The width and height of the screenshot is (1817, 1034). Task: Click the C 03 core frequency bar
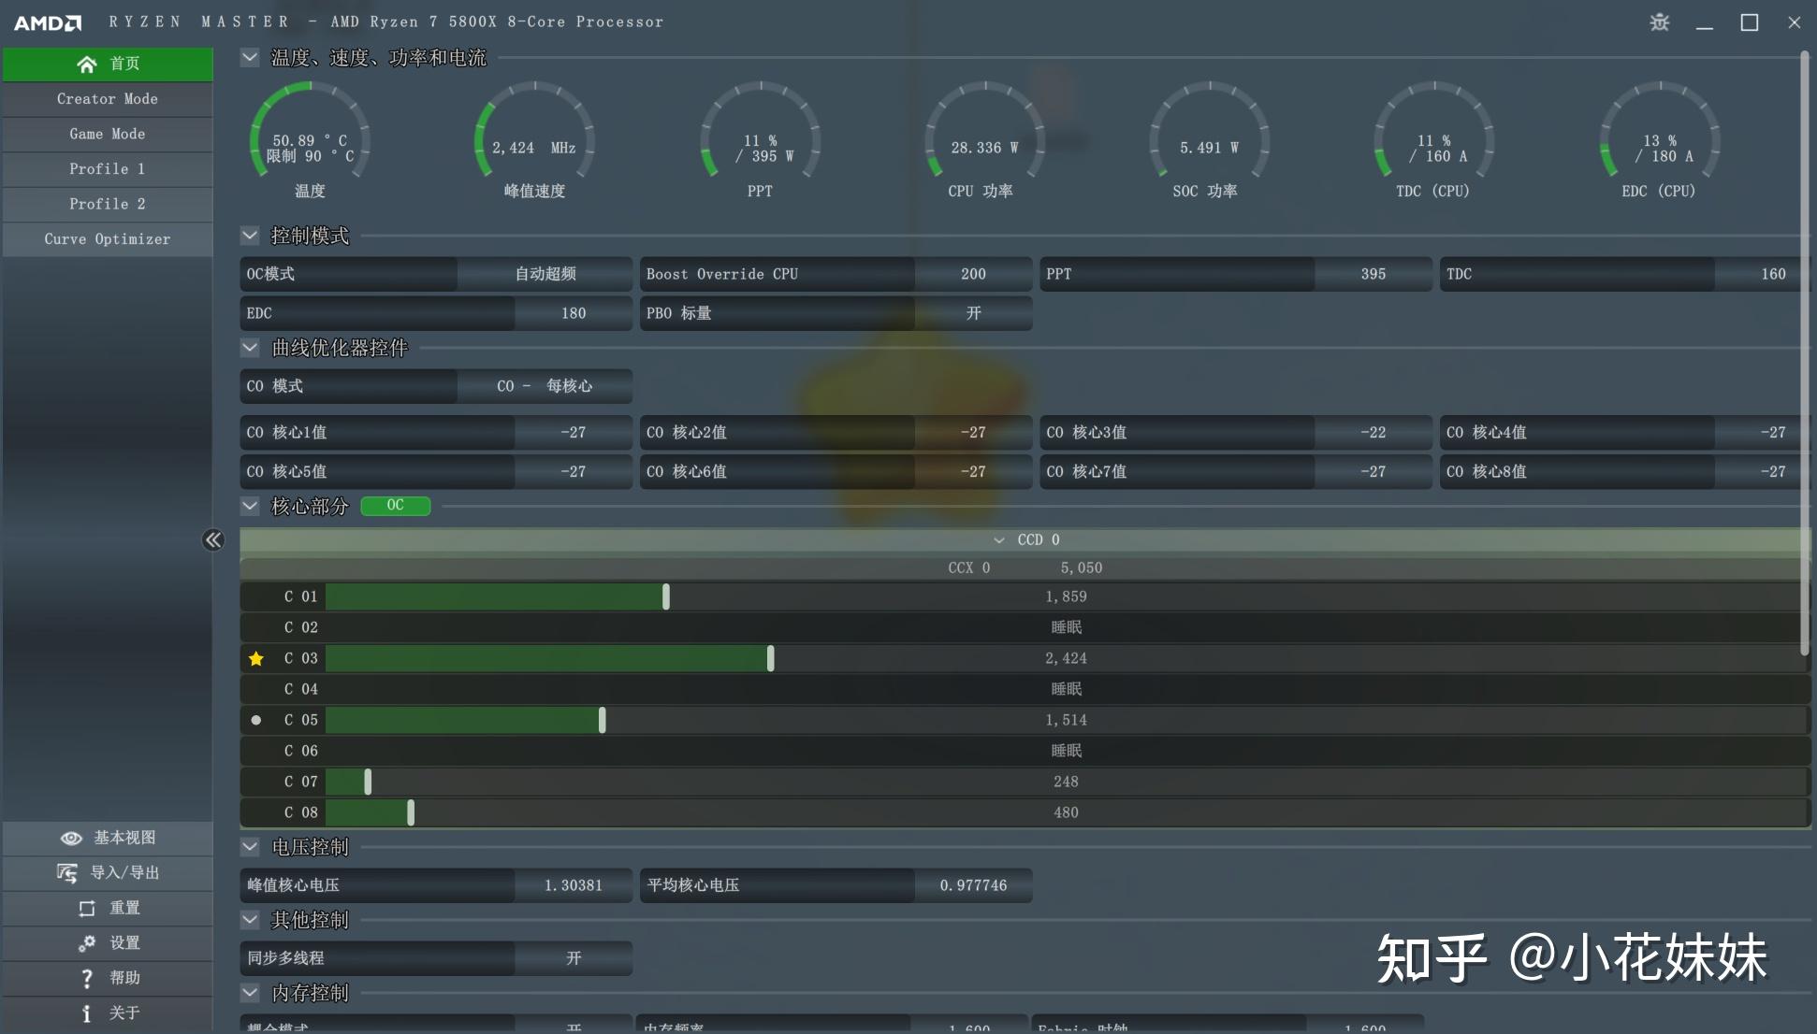(x=552, y=658)
